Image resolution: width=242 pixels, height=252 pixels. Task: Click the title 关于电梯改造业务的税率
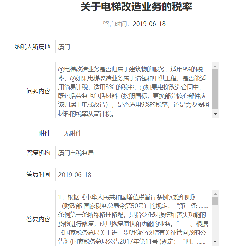click(136, 7)
